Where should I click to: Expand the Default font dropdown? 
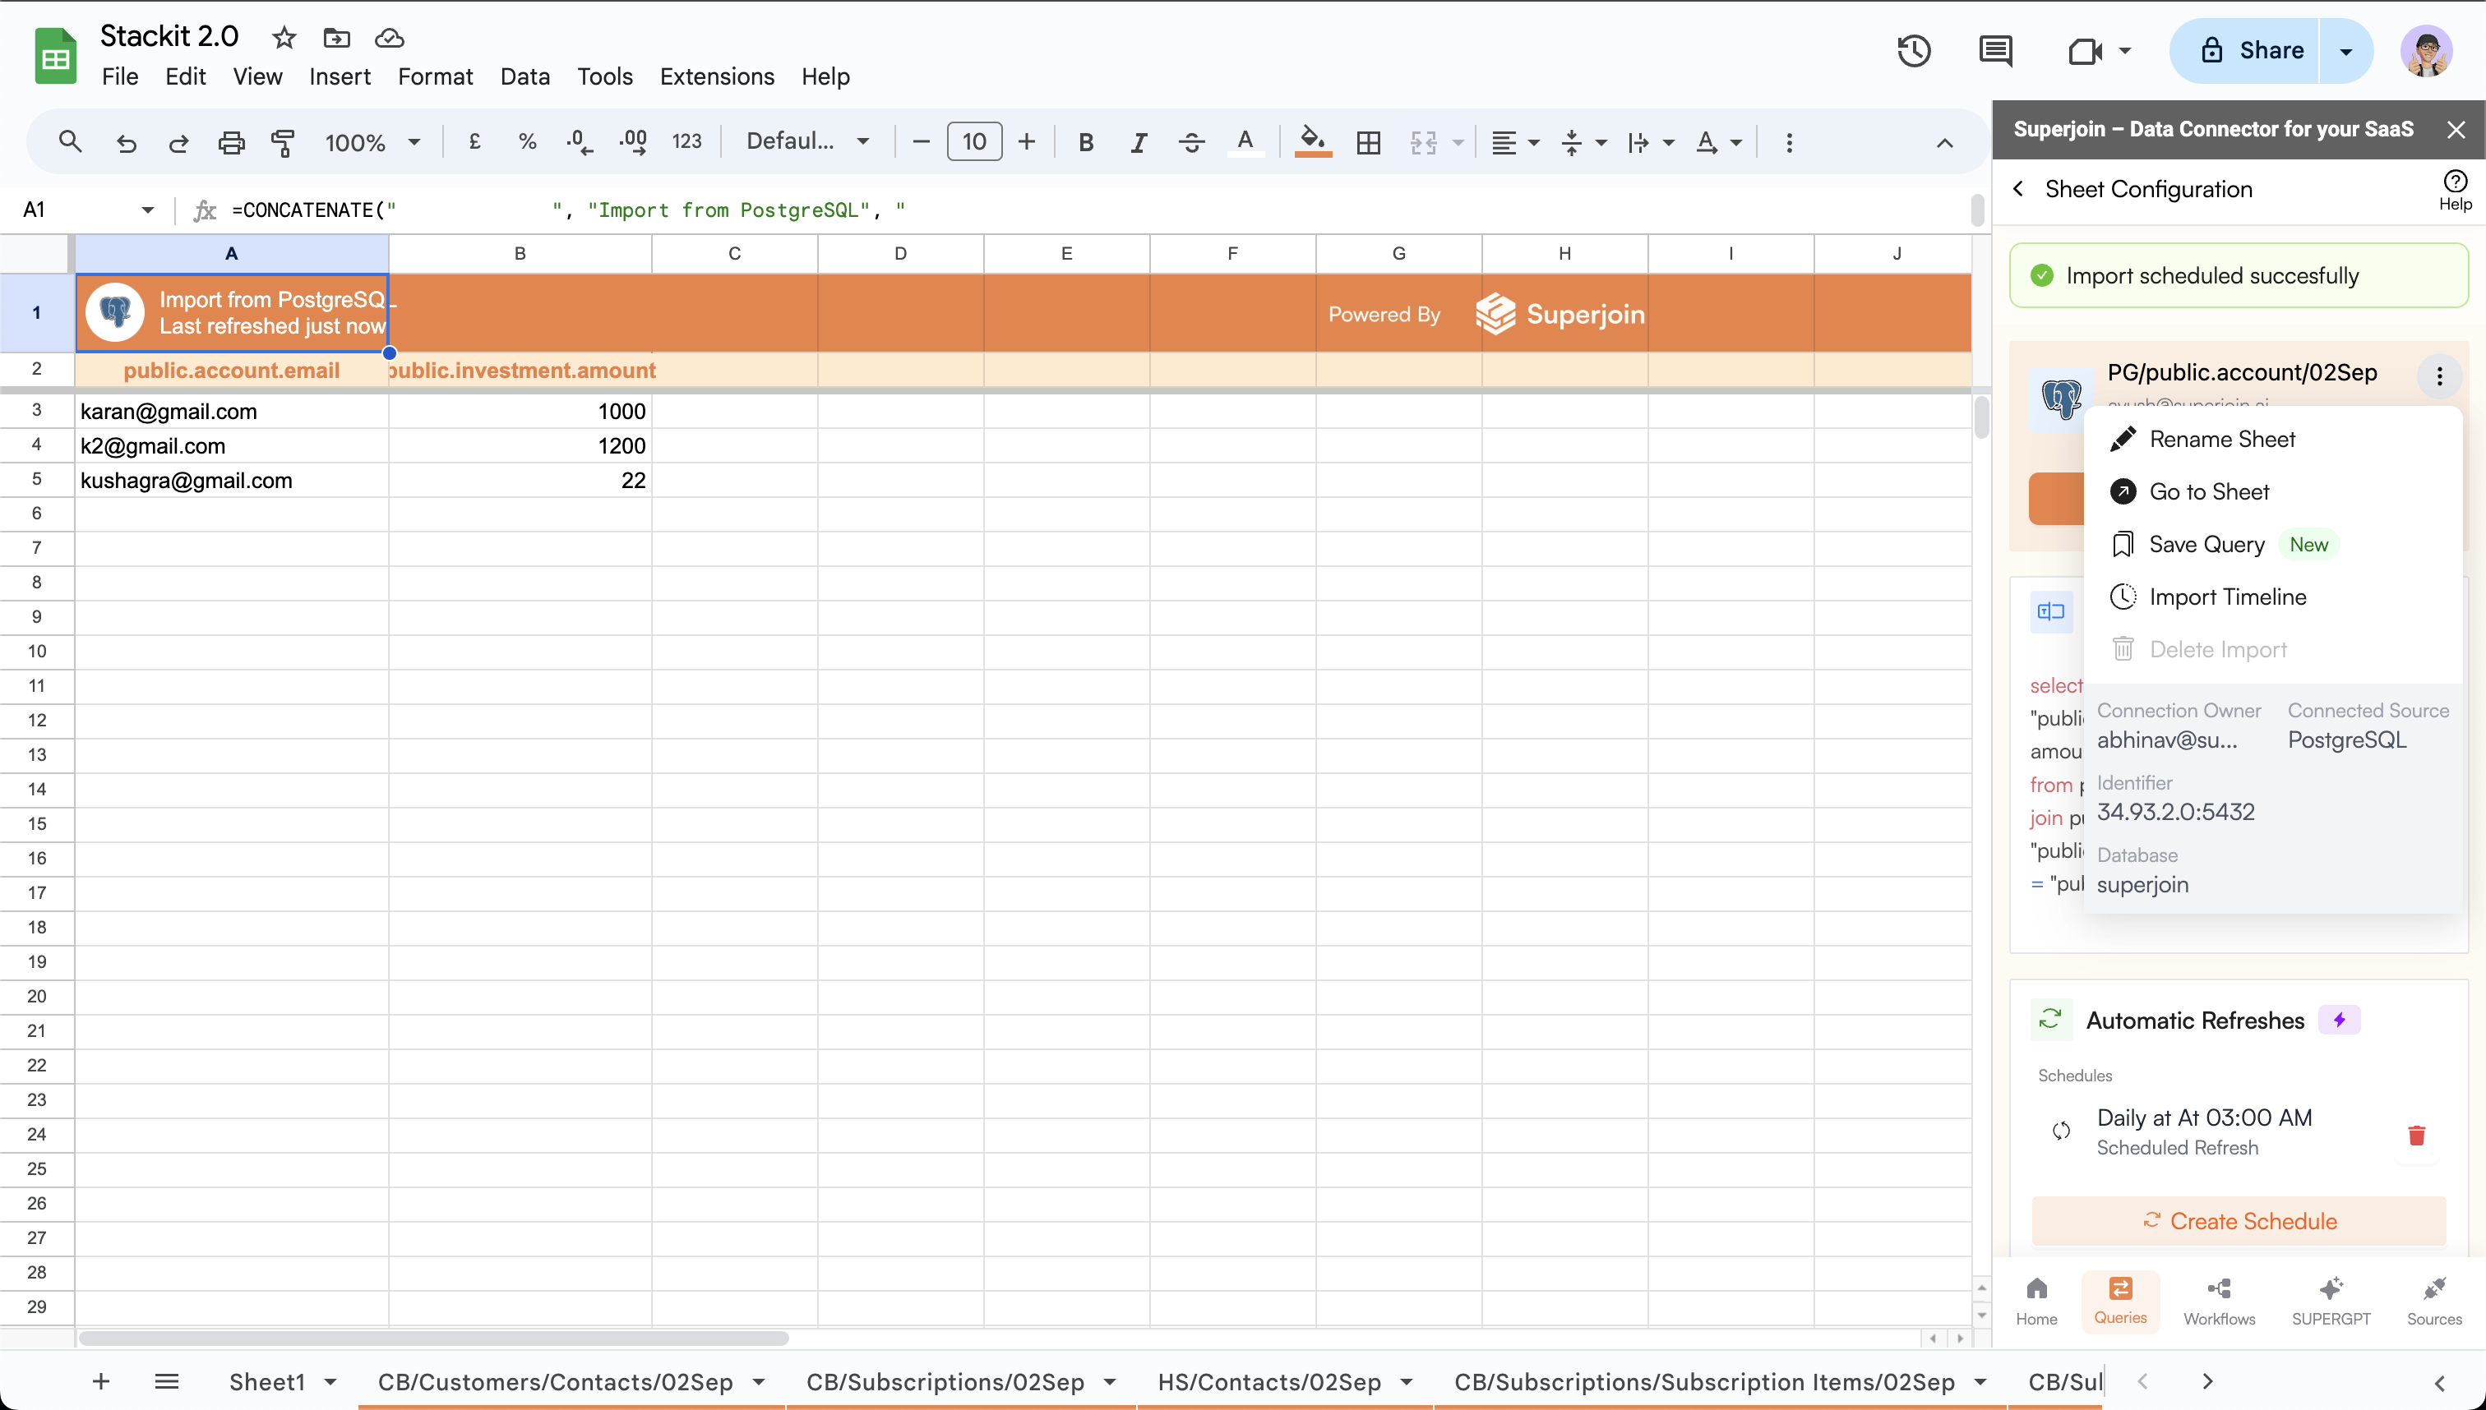click(807, 142)
